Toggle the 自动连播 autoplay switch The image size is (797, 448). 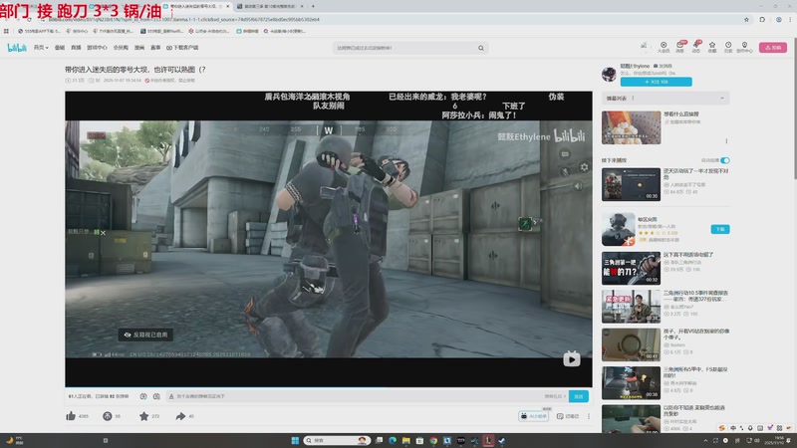point(725,160)
